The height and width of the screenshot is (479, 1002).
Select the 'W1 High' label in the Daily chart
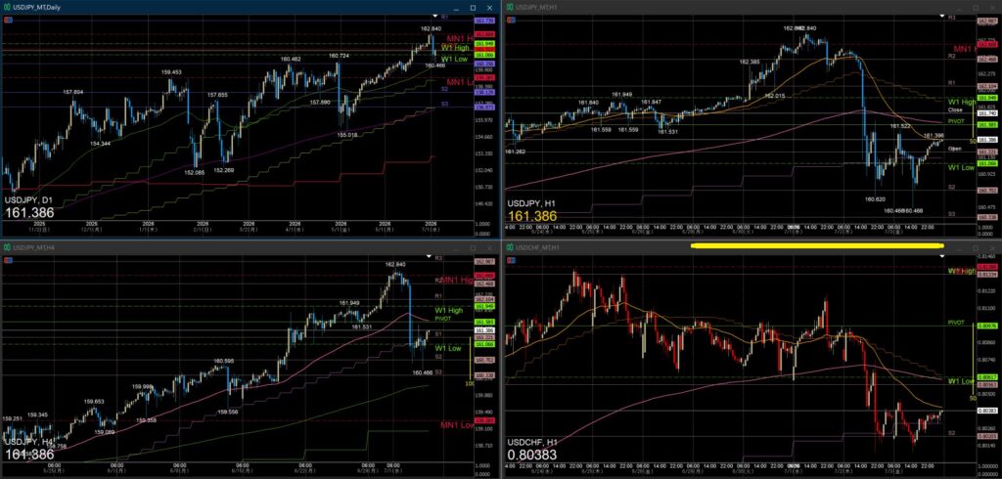454,47
